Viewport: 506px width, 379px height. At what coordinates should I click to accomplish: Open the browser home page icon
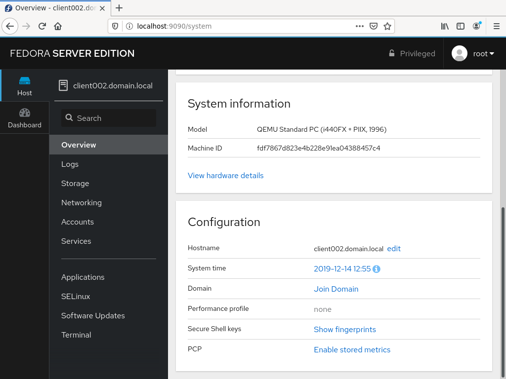coord(58,26)
